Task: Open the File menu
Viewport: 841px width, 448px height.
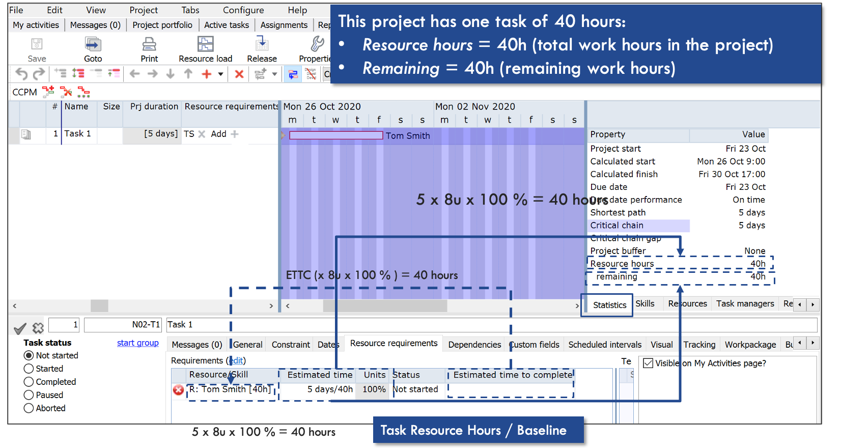Action: click(16, 10)
